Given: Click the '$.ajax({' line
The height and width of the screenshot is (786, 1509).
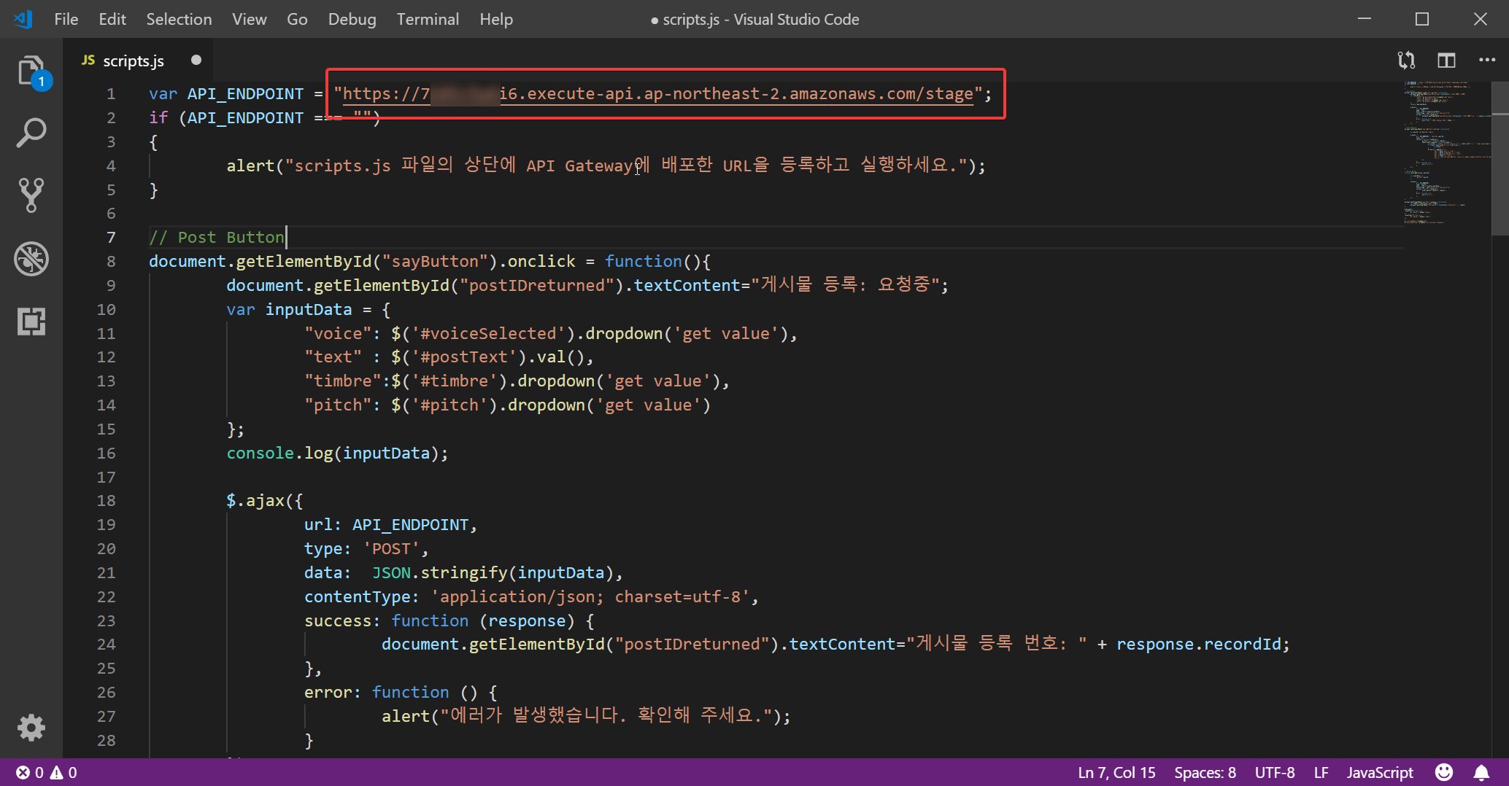Looking at the screenshot, I should [264, 500].
